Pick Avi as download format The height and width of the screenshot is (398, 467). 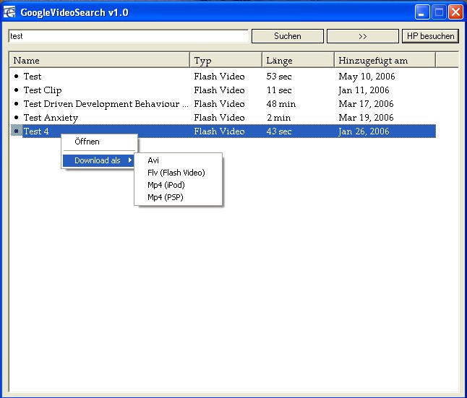178,160
